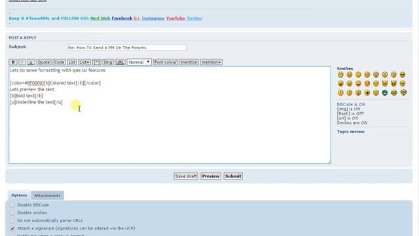The image size is (419, 236).
Task: Uncheck Attach a signature checkbox
Action: [x=12, y=229]
